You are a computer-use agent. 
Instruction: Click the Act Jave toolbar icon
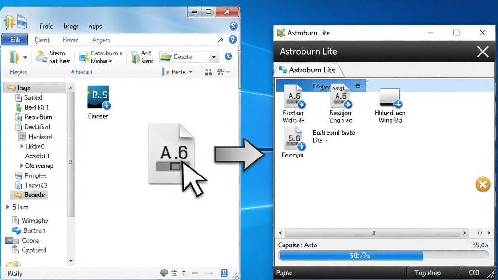tap(135, 57)
